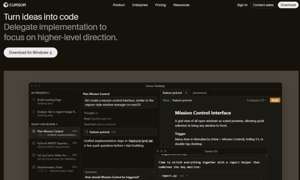The image size is (300, 180).
Task: Click the Download button in header
Action: (288, 5)
